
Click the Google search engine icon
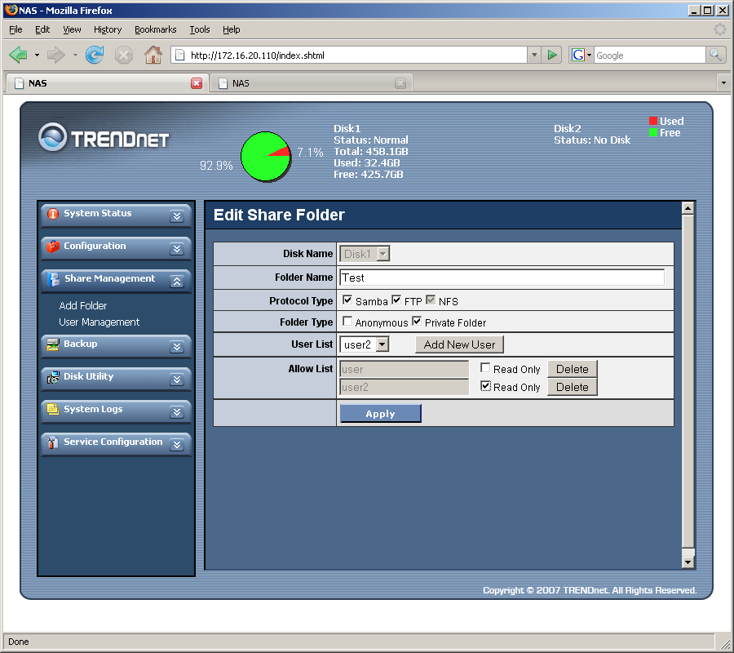[x=577, y=56]
